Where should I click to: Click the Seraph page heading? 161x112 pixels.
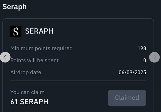[x=14, y=7]
